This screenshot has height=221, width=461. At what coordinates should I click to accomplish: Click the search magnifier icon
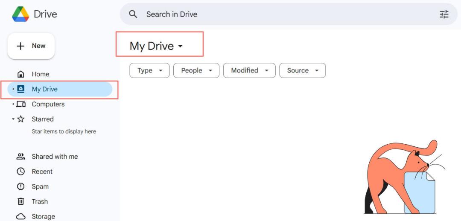[x=133, y=14]
